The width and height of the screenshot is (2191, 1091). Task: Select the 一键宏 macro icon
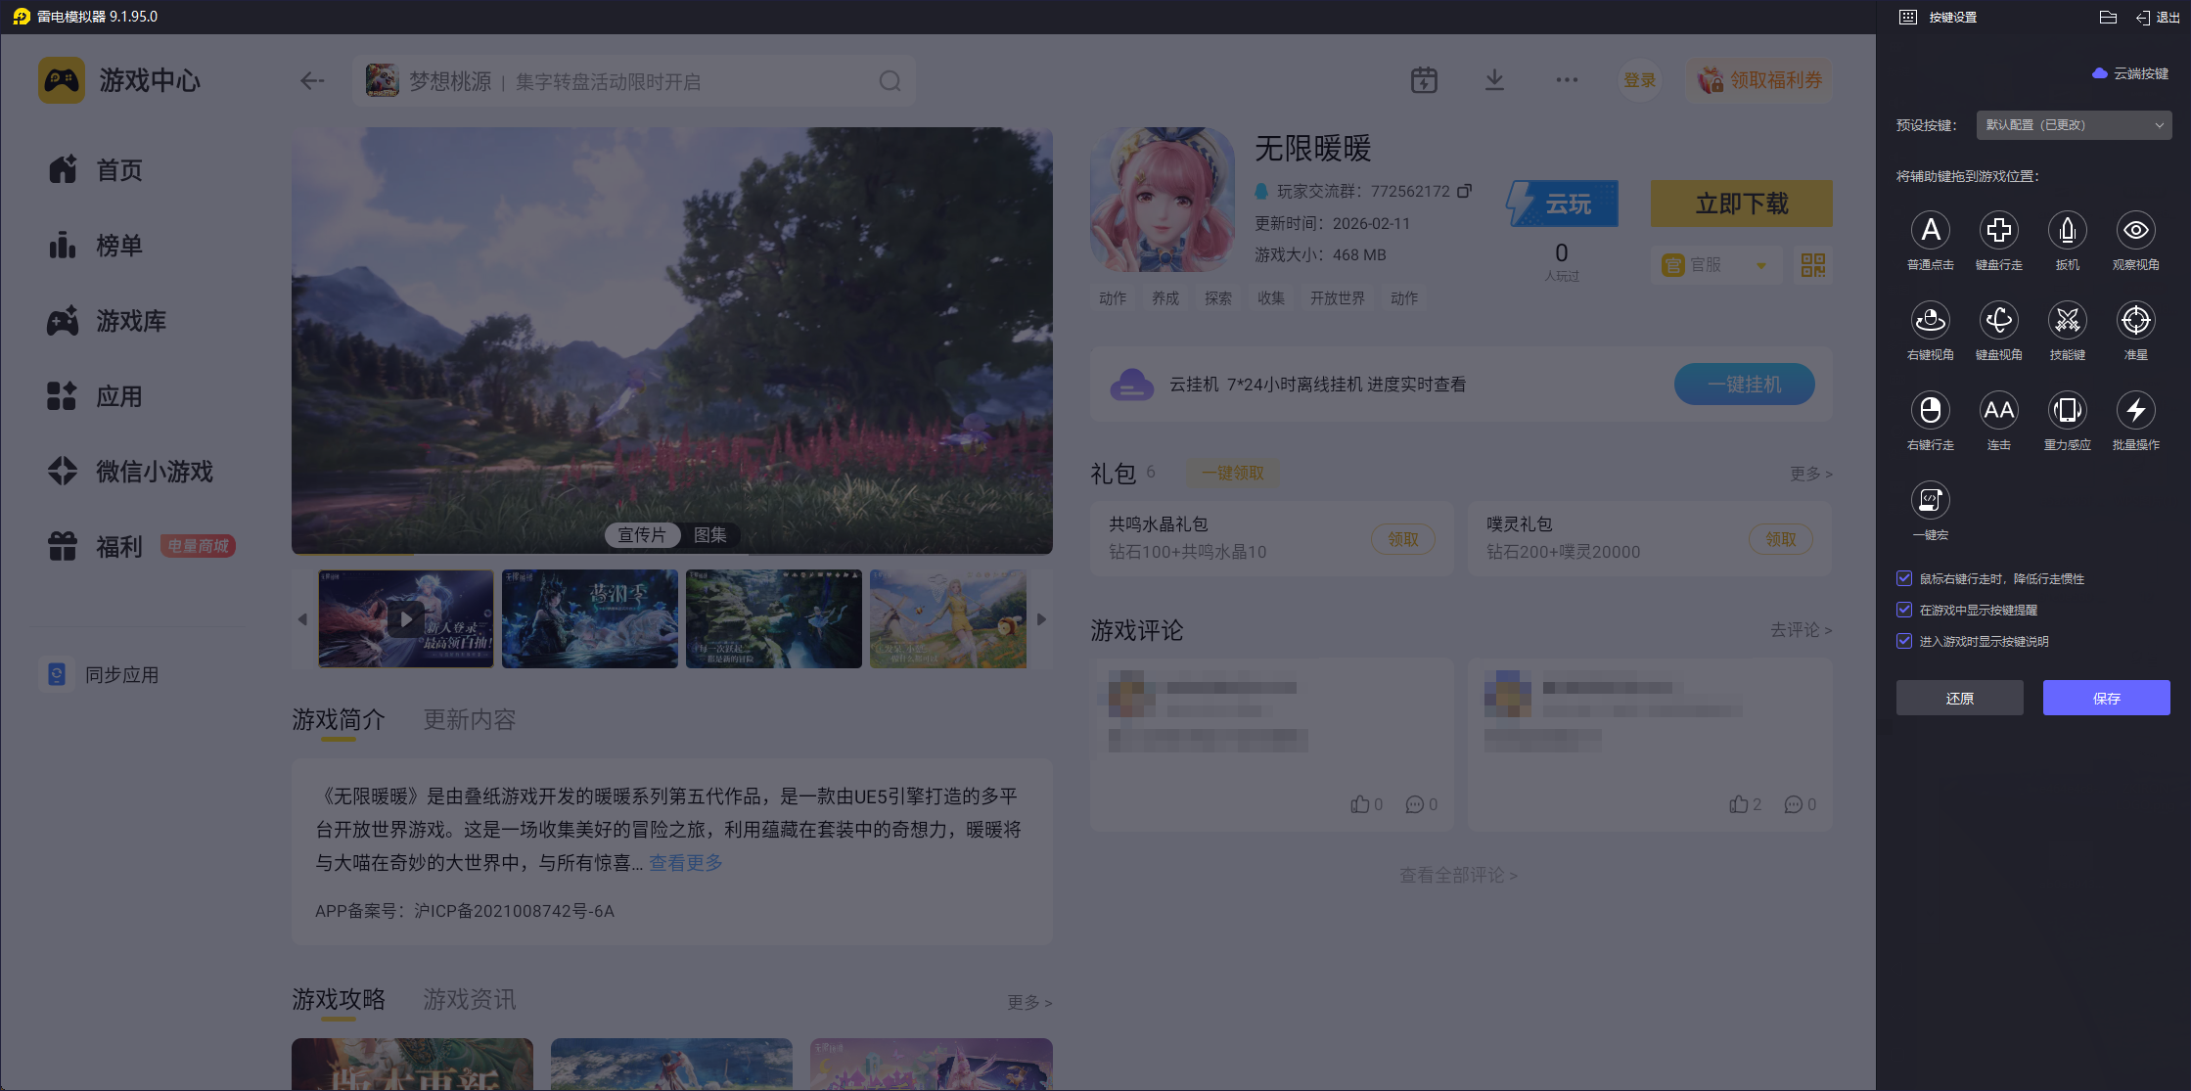[x=1930, y=501]
